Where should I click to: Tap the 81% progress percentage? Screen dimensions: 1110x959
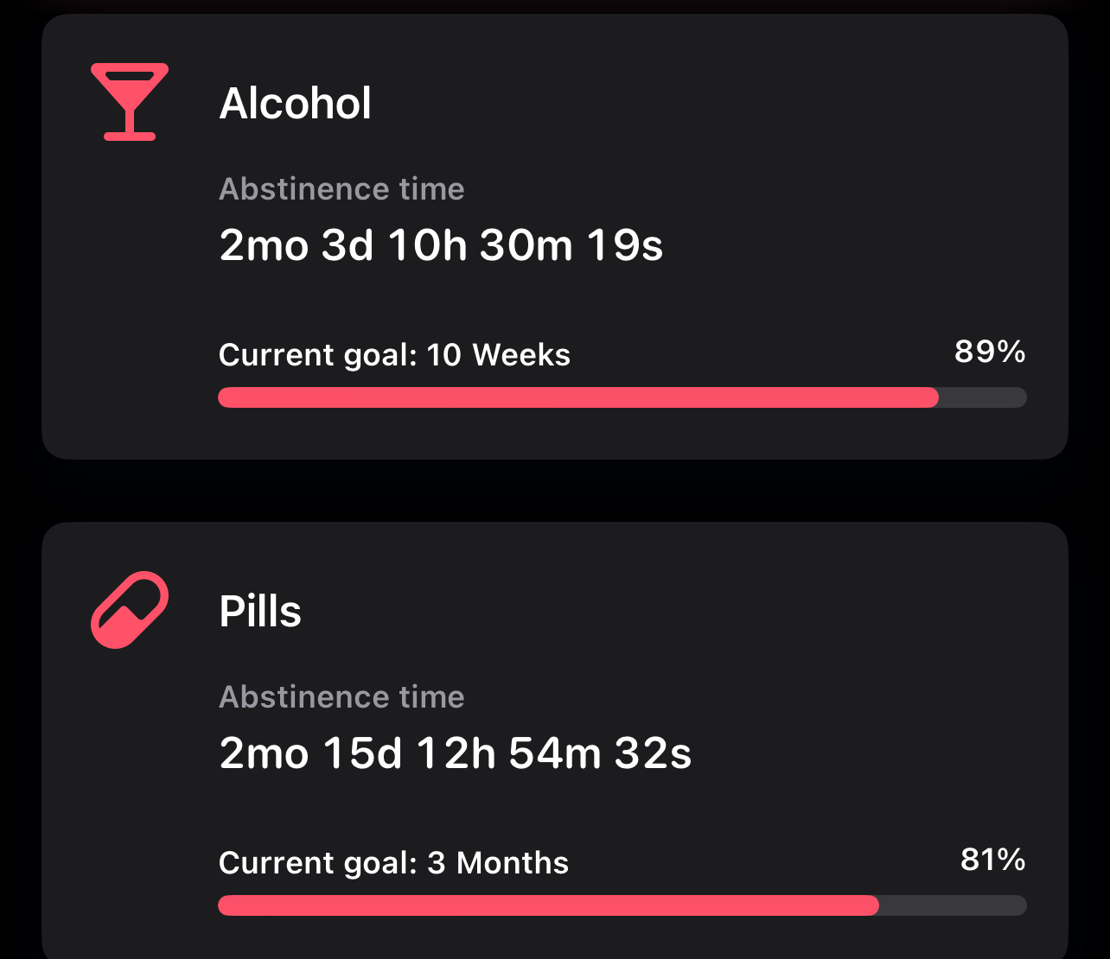[x=992, y=860]
